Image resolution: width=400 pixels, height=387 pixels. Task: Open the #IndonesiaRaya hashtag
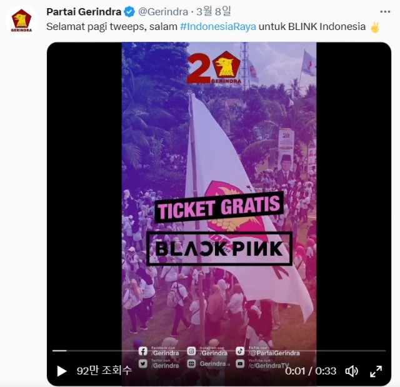(218, 26)
